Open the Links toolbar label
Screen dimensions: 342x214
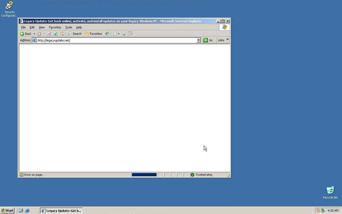point(221,40)
